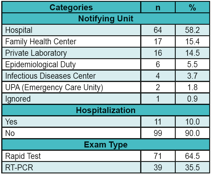This screenshot has width=211, height=174.
Task: Click the Hospital row label
Action: 19,30
